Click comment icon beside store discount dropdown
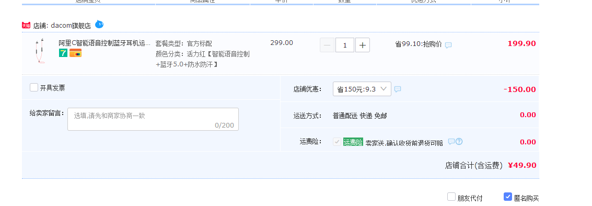Image resolution: width=592 pixels, height=206 pixels. [398, 89]
